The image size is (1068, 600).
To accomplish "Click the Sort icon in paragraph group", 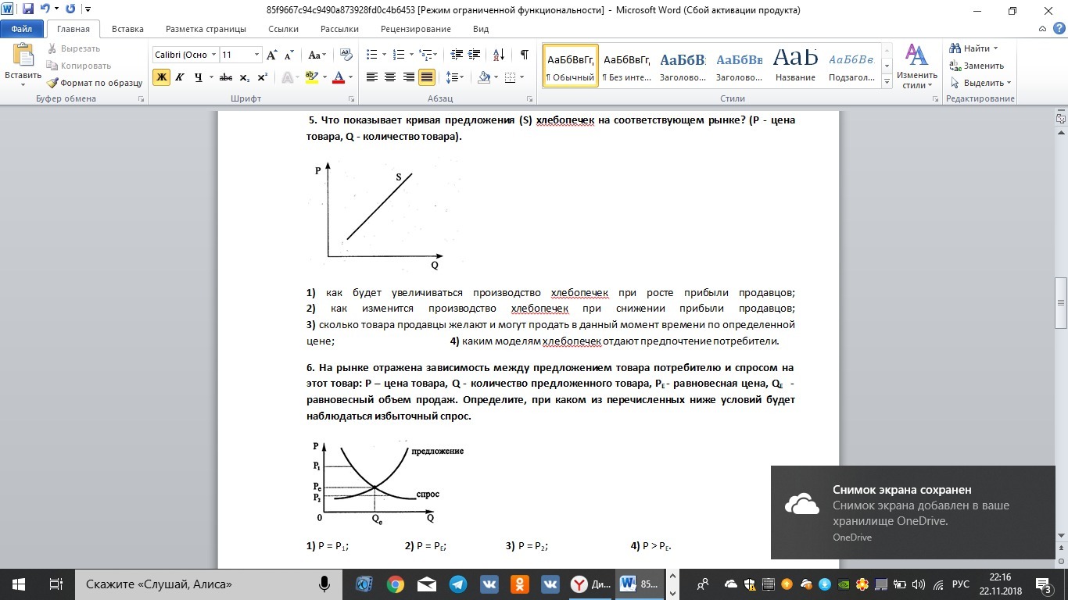I will click(x=499, y=55).
